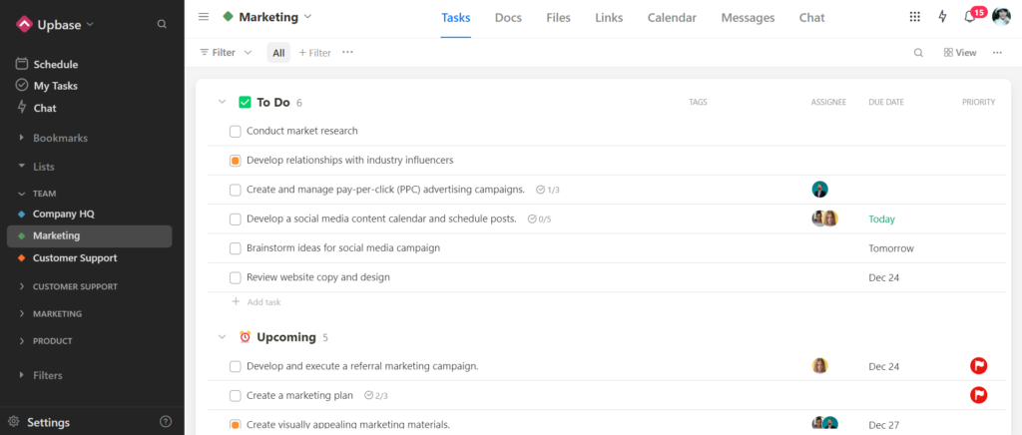The width and height of the screenshot is (1022, 435).
Task: Open the 0/5 subtasks indicator on social media calendar
Action: (x=539, y=218)
